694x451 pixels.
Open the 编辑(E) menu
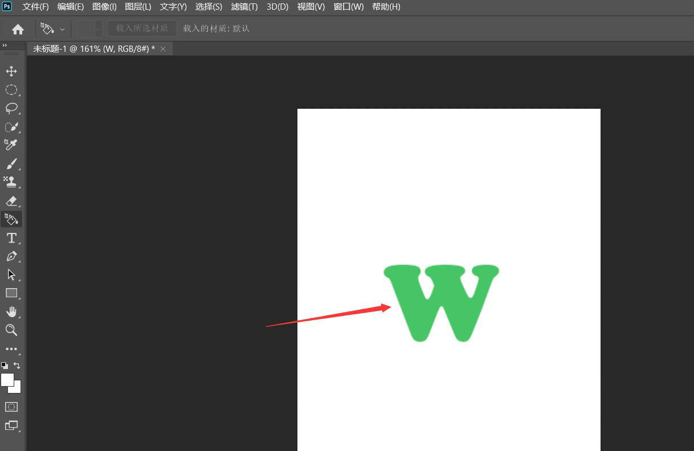[x=71, y=7]
